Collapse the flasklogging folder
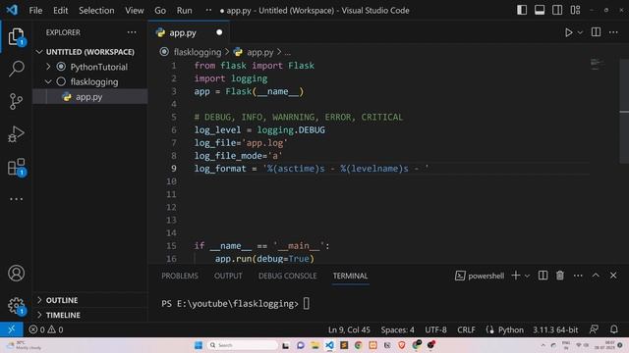This screenshot has height=353, width=629. (x=89, y=81)
